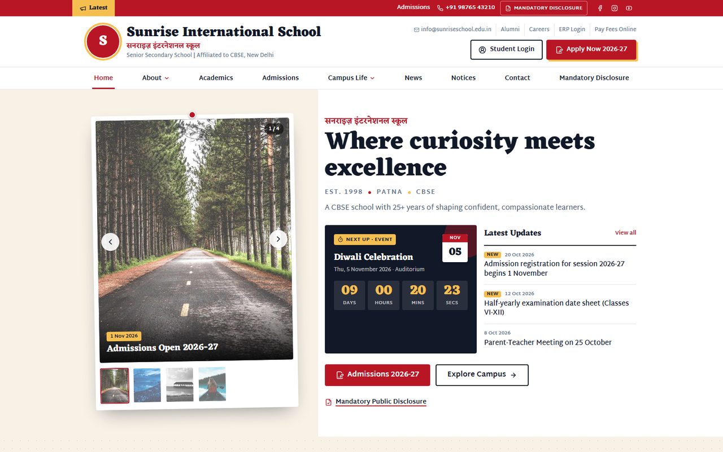
Task: Click the red S school logo
Action: 103,41
